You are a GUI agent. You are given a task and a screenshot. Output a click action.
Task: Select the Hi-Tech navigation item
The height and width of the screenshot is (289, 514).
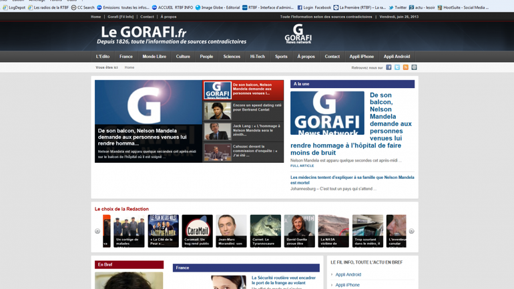coord(258,57)
